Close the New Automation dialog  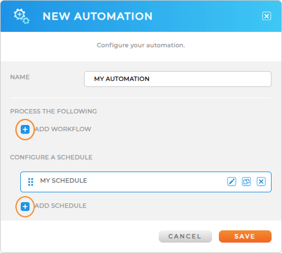tap(267, 16)
